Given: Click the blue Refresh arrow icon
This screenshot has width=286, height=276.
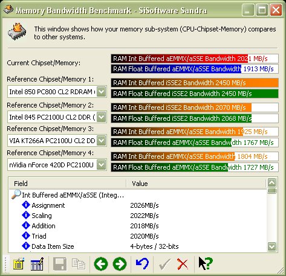Looking at the screenshot, I should pos(142,264).
